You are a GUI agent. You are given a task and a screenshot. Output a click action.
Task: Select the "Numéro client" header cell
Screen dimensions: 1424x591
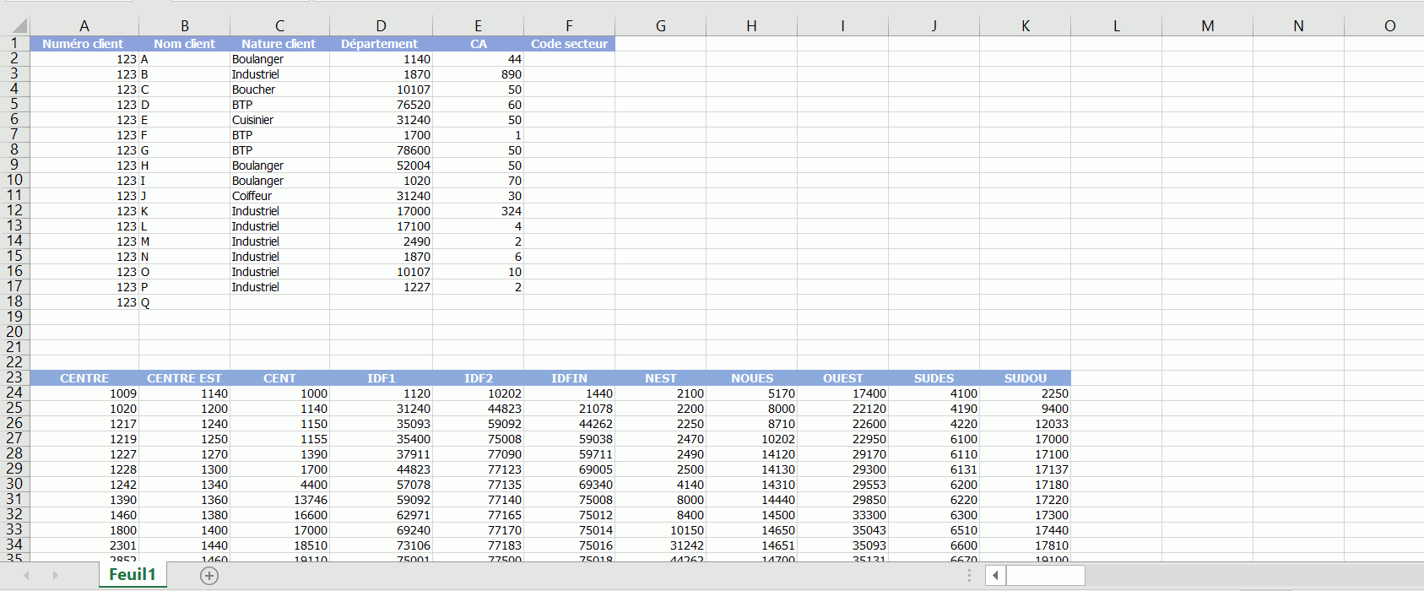pos(84,44)
